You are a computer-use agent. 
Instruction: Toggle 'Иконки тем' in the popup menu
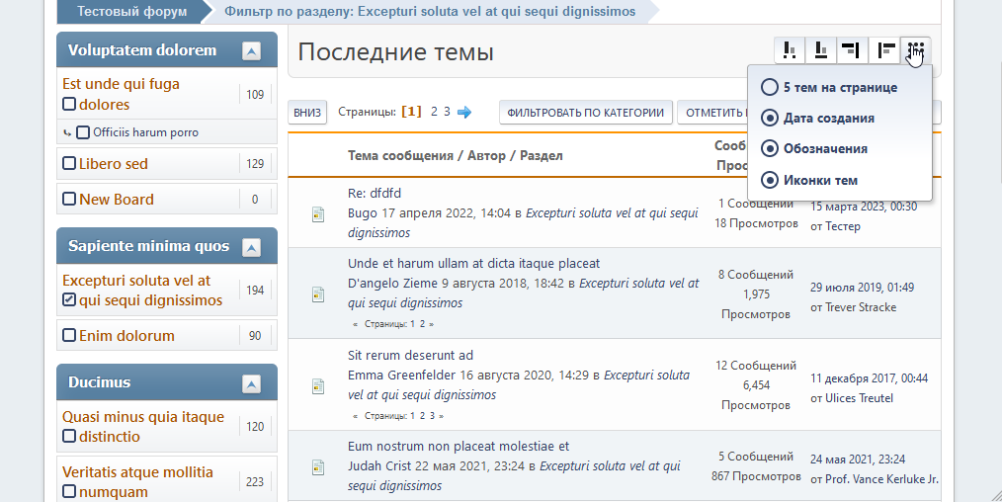click(x=769, y=180)
